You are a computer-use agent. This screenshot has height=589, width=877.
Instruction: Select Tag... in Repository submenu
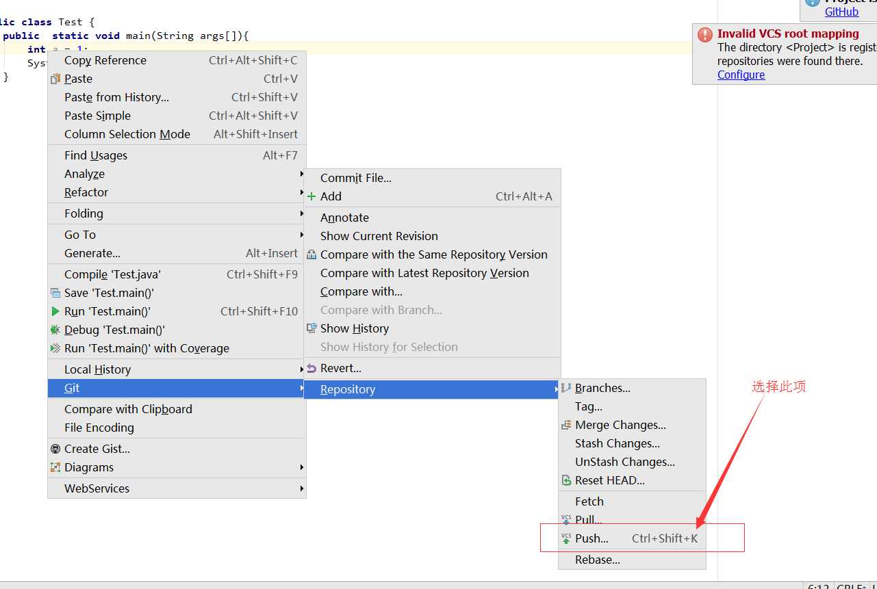pos(632,406)
